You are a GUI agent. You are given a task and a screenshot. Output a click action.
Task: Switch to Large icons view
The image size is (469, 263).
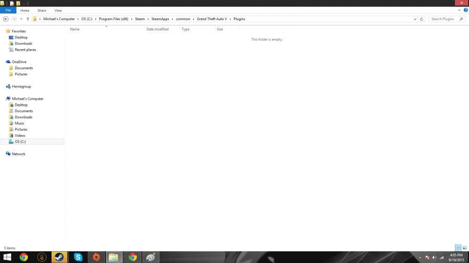click(464, 248)
